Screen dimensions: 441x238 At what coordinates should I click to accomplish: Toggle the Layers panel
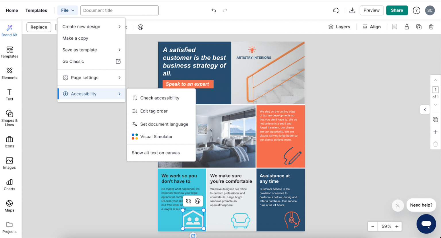pyautogui.click(x=339, y=27)
